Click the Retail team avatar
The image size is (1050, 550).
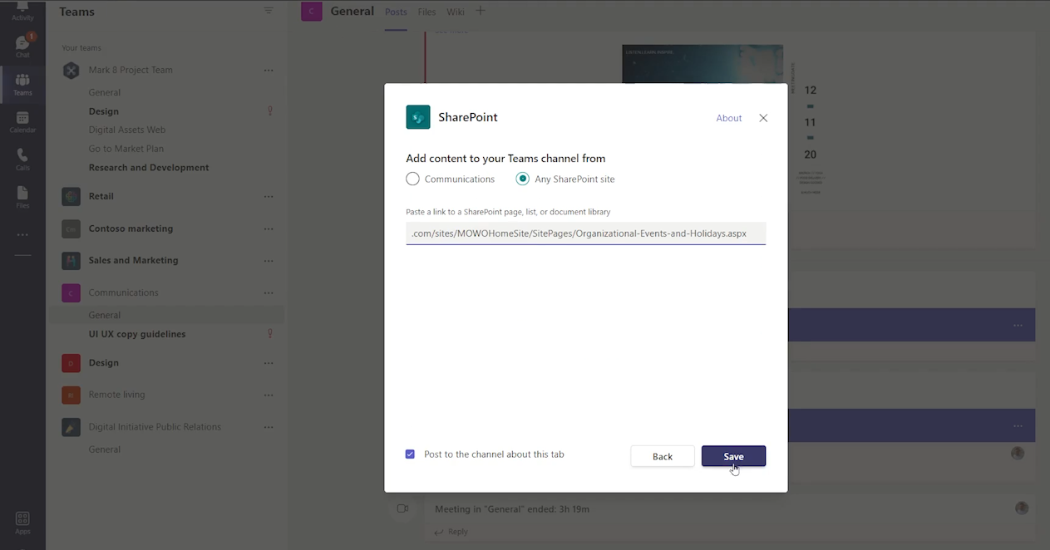pyautogui.click(x=71, y=197)
